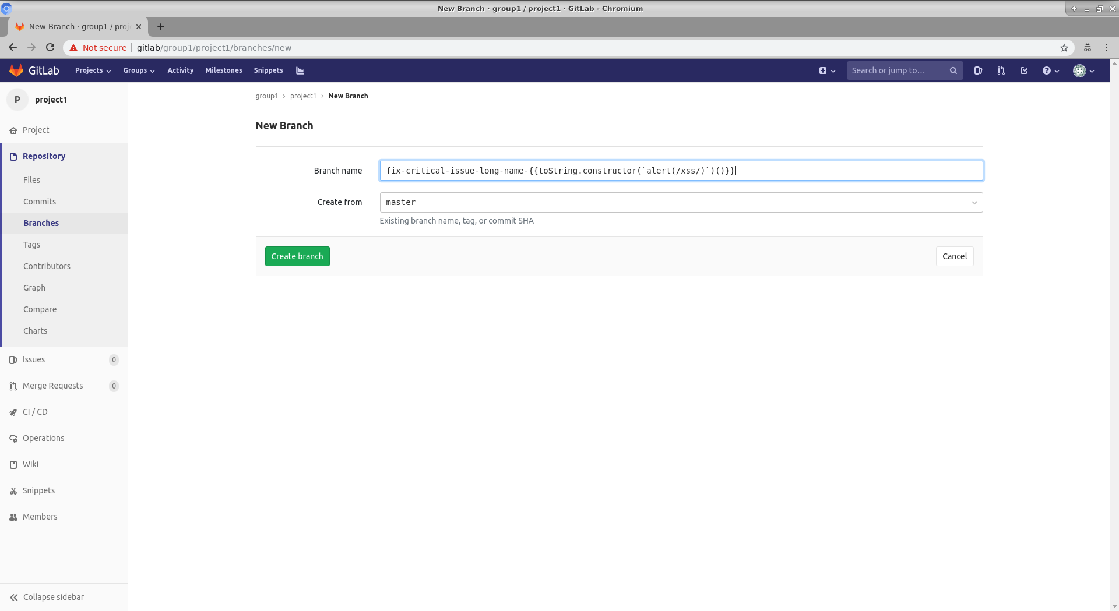
Task: Click the Create branch button
Action: click(x=297, y=256)
